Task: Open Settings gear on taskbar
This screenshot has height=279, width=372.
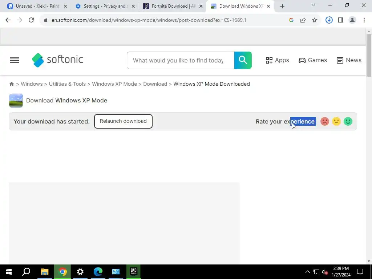Action: coord(80,272)
